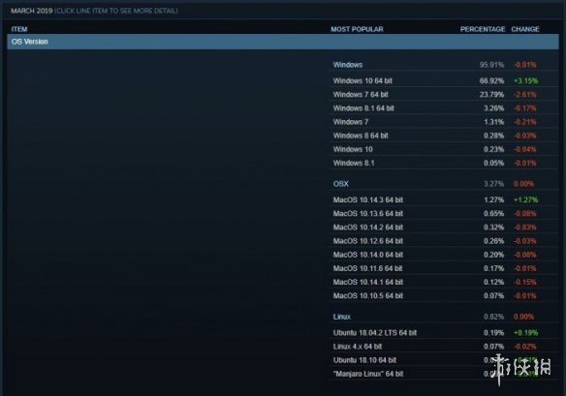Select MacOS 10.10.5 64 bit row
This screenshot has height=396, width=566.
(444, 295)
